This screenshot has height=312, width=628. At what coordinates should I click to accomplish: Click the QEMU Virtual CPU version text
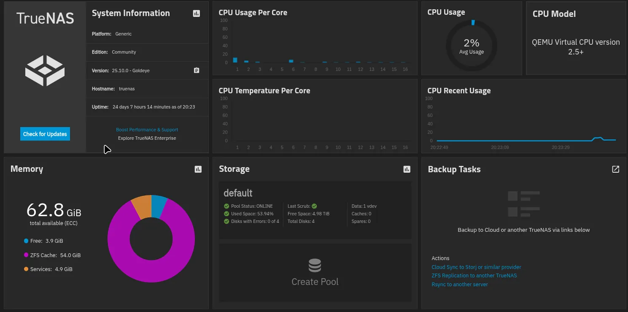click(x=576, y=47)
